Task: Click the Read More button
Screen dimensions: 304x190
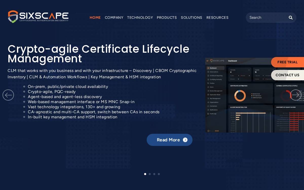Action: [x=169, y=140]
